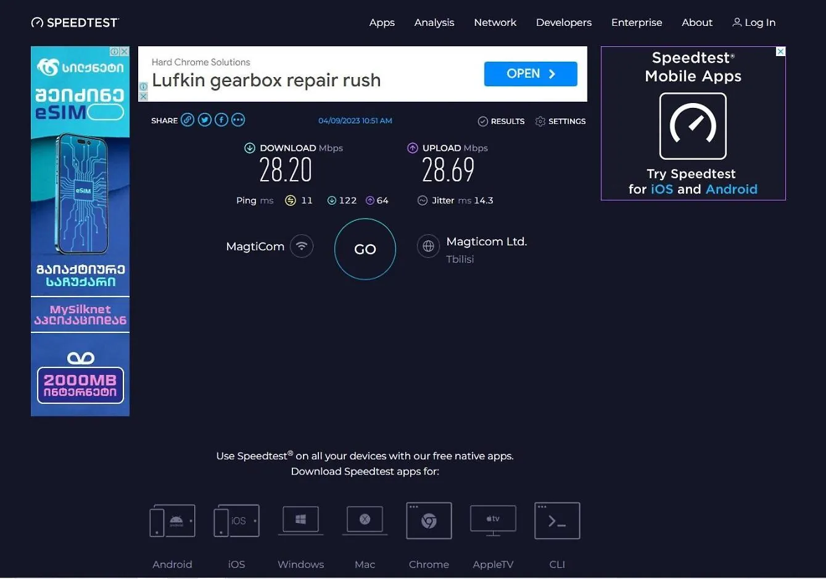Open the Mac app download icon

point(365,520)
